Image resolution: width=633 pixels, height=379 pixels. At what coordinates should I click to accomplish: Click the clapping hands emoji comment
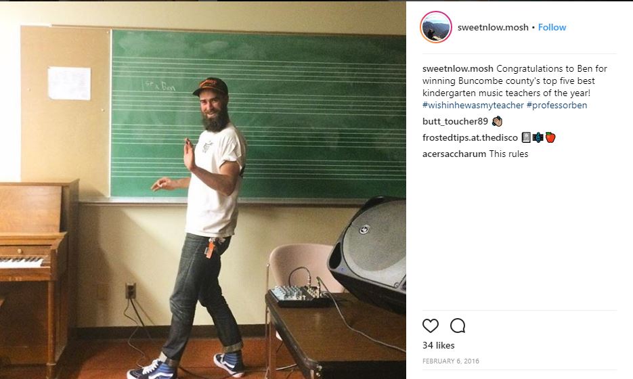coord(497,121)
